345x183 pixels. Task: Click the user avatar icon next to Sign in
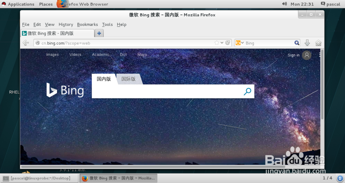[x=306, y=55]
